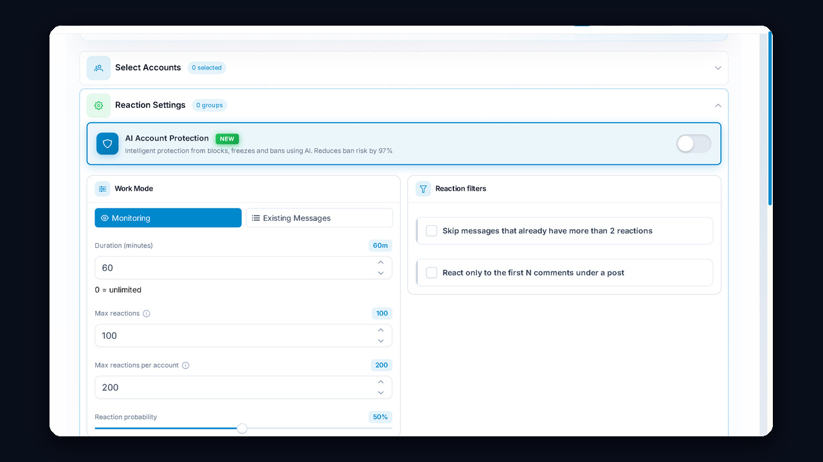The image size is (823, 462).
Task: Decrease Max reactions with down arrow
Action: (381, 341)
